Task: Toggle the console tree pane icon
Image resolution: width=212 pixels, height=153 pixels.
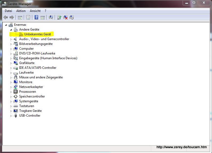Action: tap(20, 17)
